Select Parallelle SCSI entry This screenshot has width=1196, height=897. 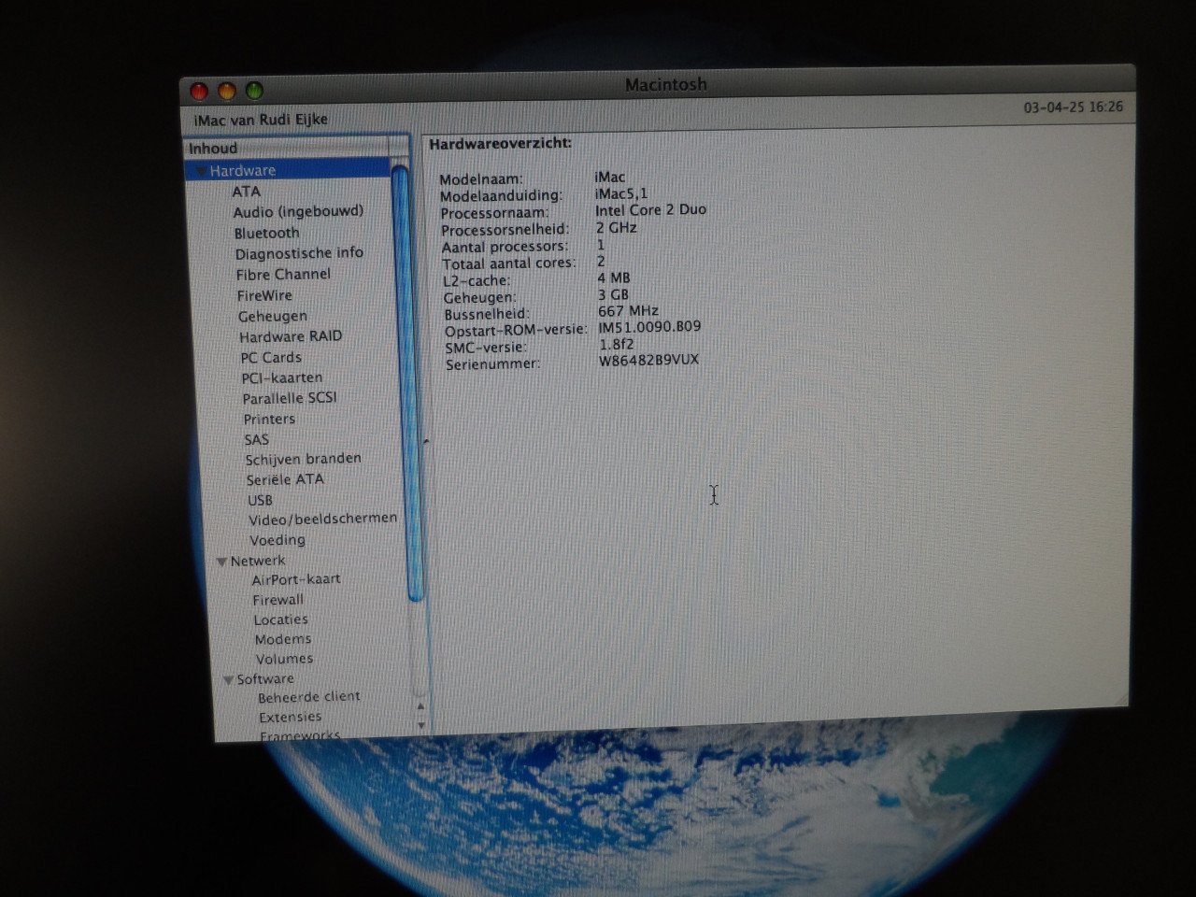click(x=290, y=398)
